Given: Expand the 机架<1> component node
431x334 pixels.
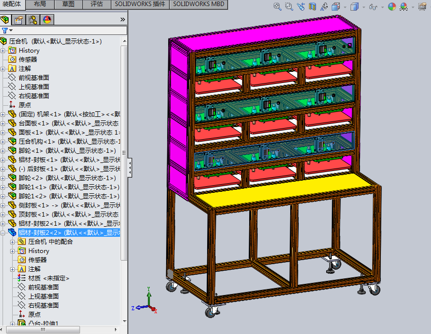Looking at the screenshot, I should click(x=3, y=114).
